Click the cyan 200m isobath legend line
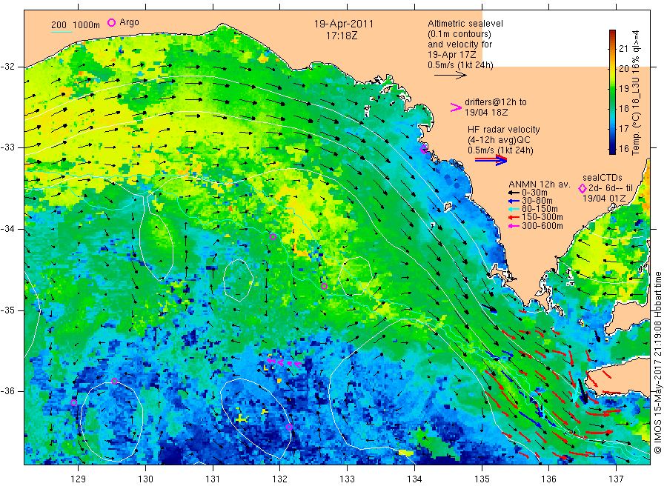 [x=62, y=31]
